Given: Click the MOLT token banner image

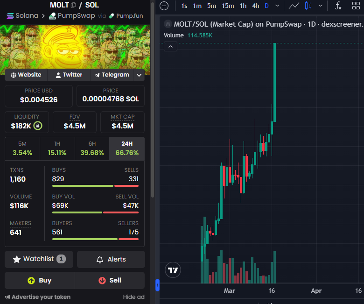Looking at the screenshot, I should (x=75, y=47).
